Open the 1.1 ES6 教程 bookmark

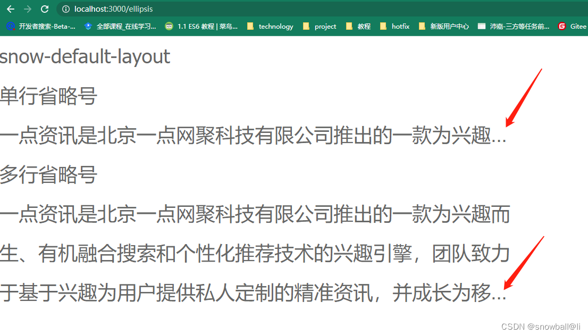(201, 26)
